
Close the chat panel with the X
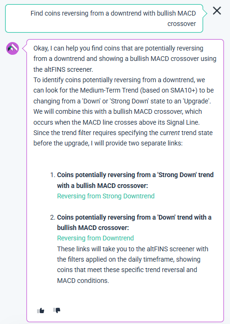[217, 11]
